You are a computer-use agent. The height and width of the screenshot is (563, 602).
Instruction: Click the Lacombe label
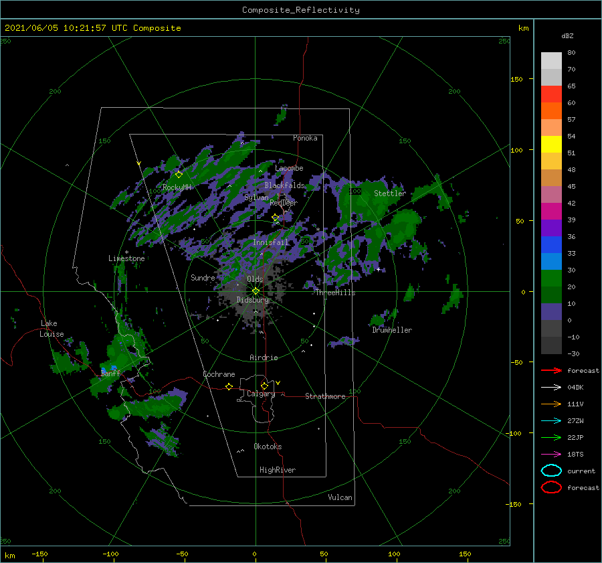coord(289,168)
